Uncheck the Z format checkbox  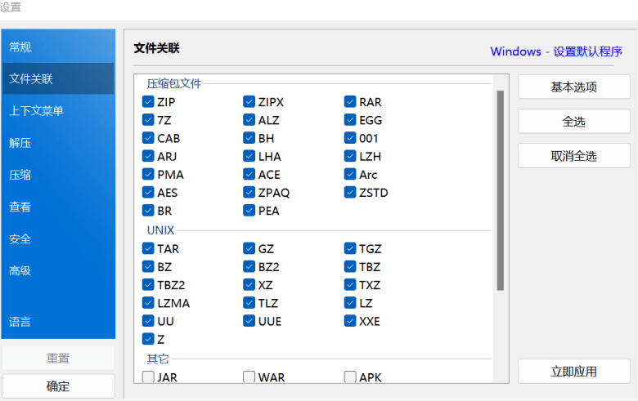point(148,339)
